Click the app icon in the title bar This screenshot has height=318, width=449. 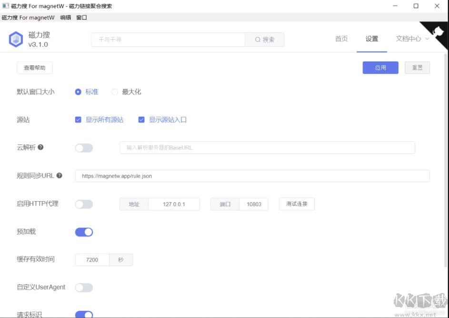[x=5, y=5]
